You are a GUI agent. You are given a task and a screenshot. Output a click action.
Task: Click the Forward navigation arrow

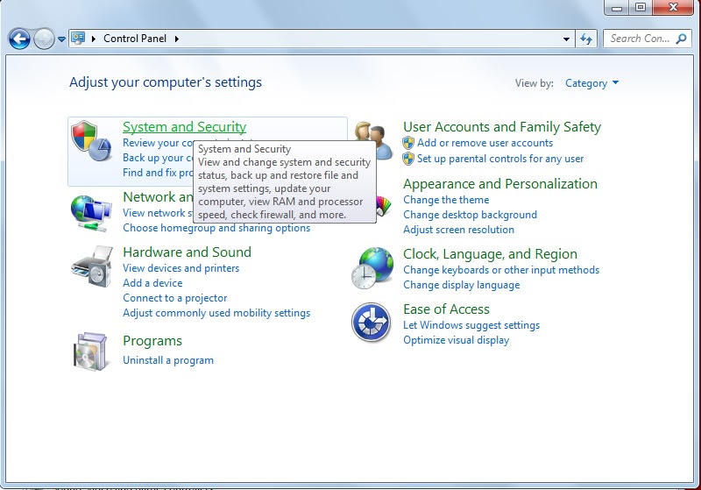click(43, 39)
